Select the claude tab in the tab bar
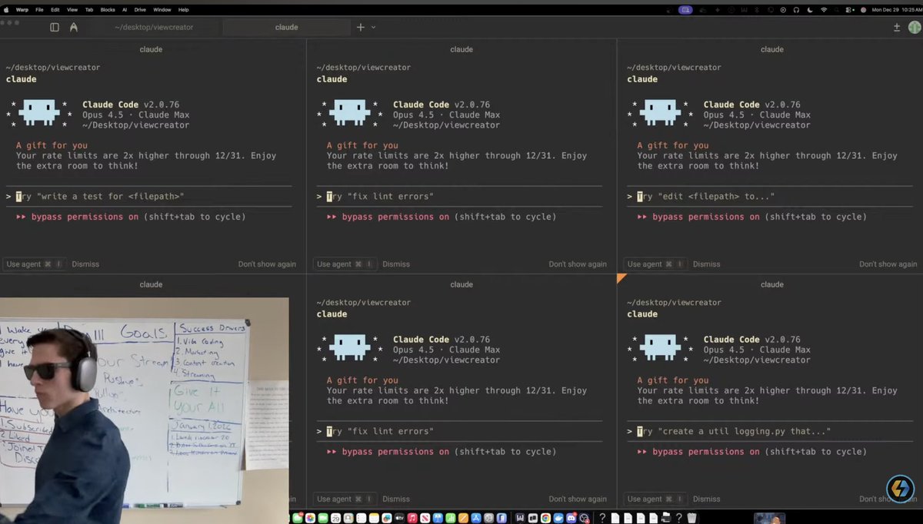923x524 pixels. [x=286, y=27]
